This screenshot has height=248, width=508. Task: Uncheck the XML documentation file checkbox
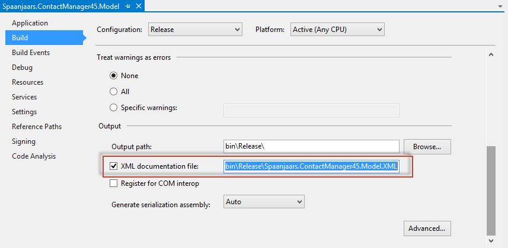[114, 167]
